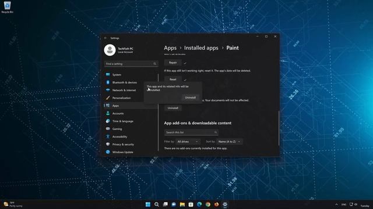The width and height of the screenshot is (373, 209).
Task: Click the magnifier in Search this list box
Action: click(x=216, y=132)
